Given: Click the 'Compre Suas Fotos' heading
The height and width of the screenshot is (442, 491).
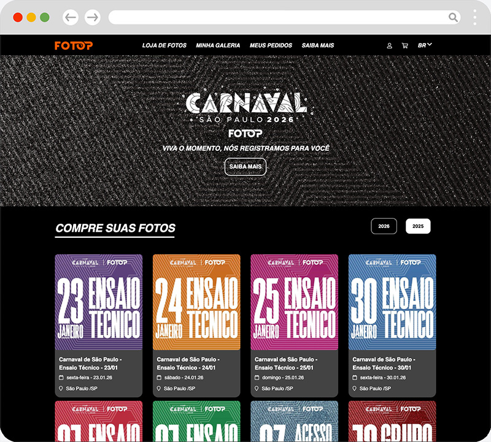Looking at the screenshot, I should coord(115,228).
